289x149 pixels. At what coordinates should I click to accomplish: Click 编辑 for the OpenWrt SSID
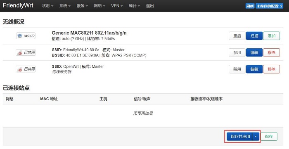tap(254, 69)
